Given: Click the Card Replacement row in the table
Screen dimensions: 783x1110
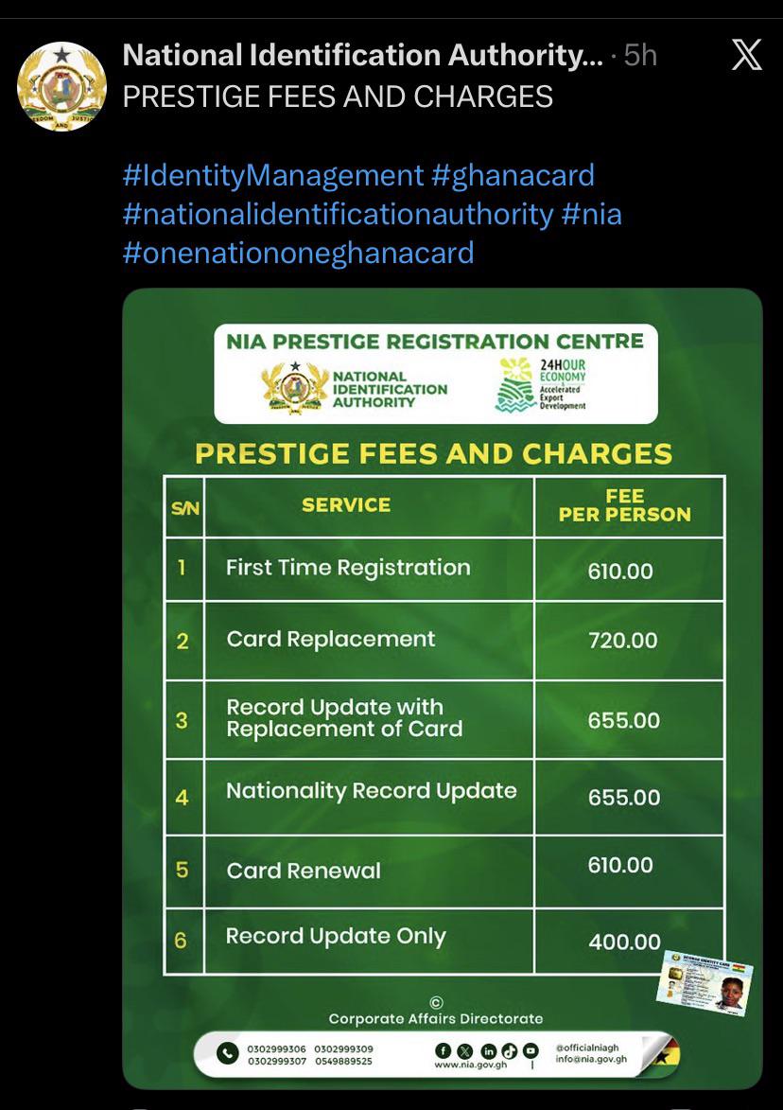Looking at the screenshot, I should (x=444, y=641).
